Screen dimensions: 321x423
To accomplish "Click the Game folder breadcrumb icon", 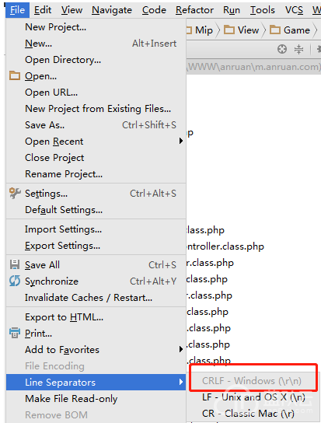I will coord(275,30).
